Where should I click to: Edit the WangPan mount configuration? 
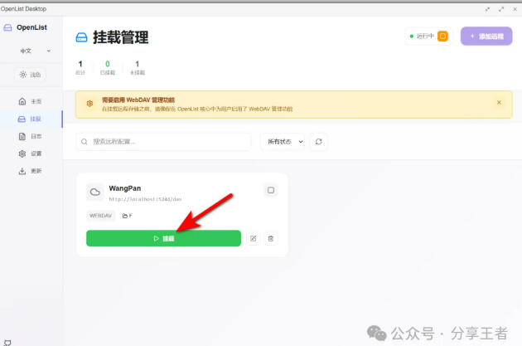pos(254,238)
